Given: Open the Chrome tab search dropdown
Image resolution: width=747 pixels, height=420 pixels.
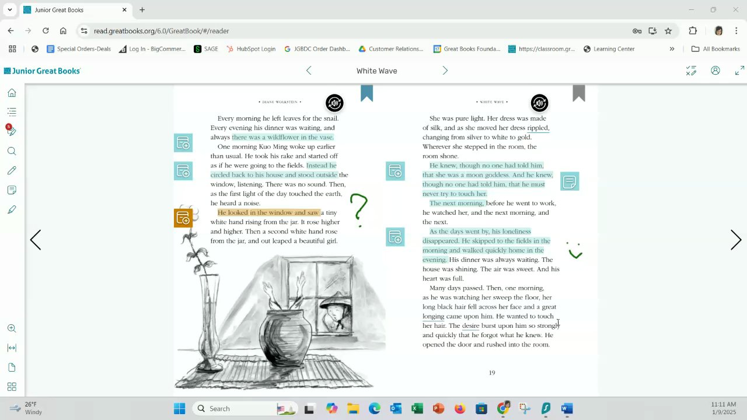Looking at the screenshot, I should click(x=10, y=10).
